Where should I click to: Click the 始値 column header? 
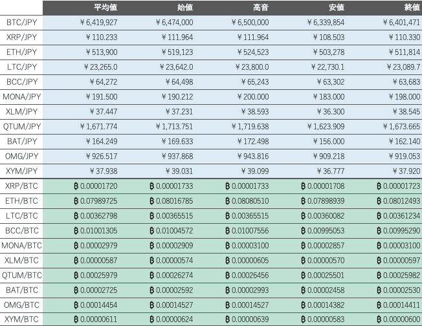pyautogui.click(x=185, y=8)
